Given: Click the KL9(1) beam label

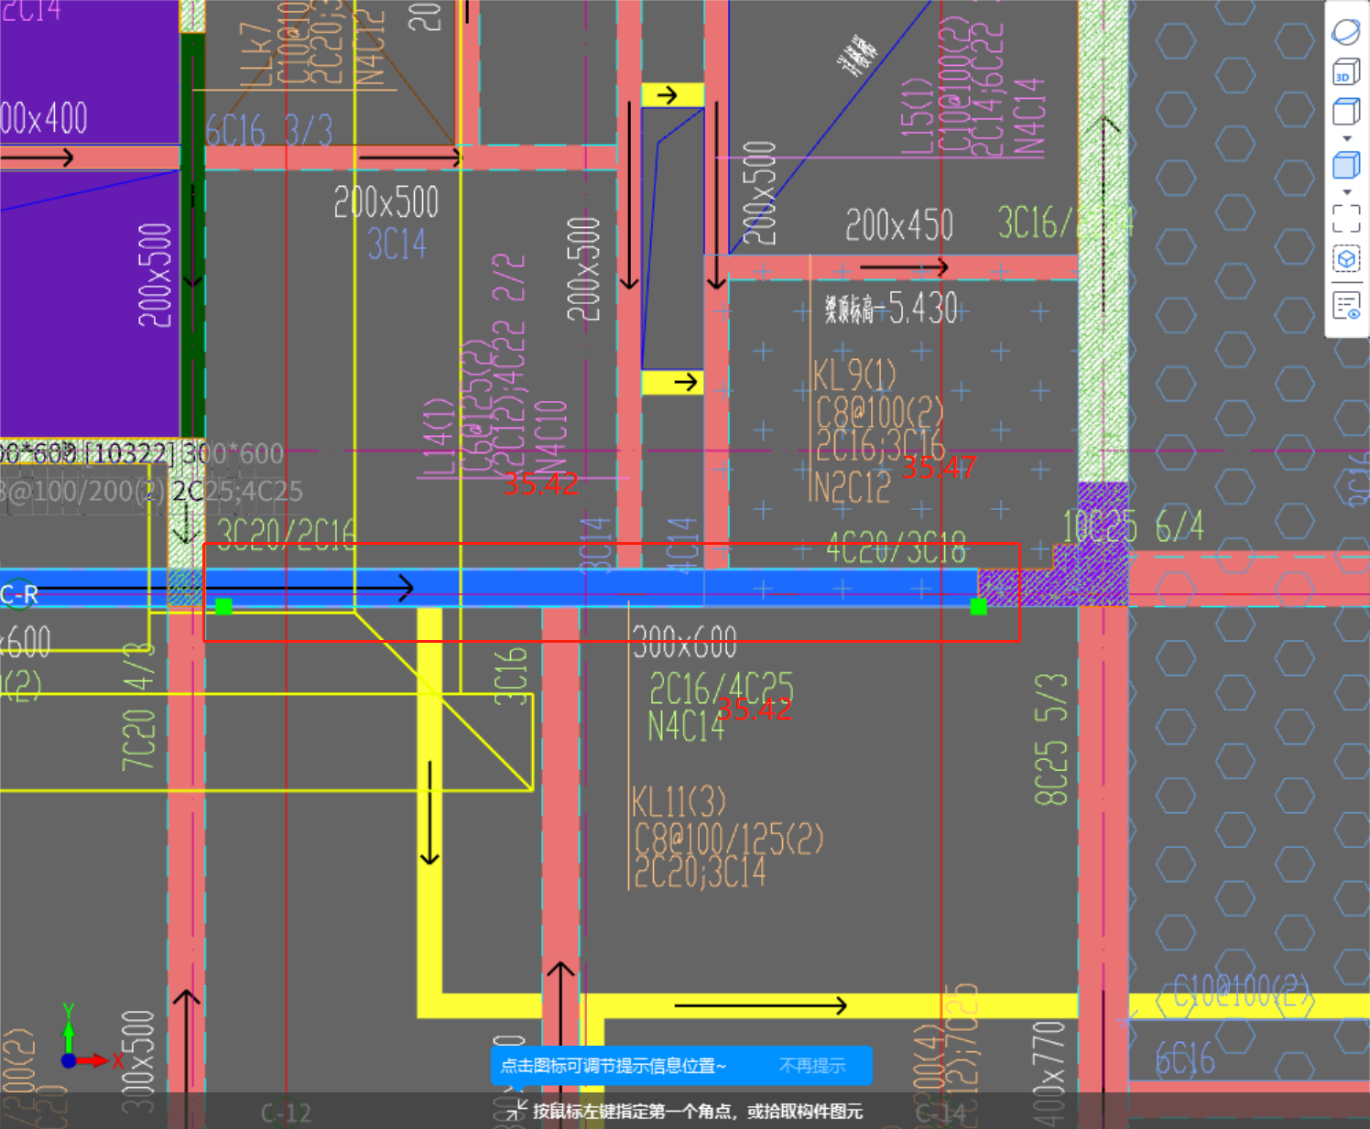Looking at the screenshot, I should point(854,375).
